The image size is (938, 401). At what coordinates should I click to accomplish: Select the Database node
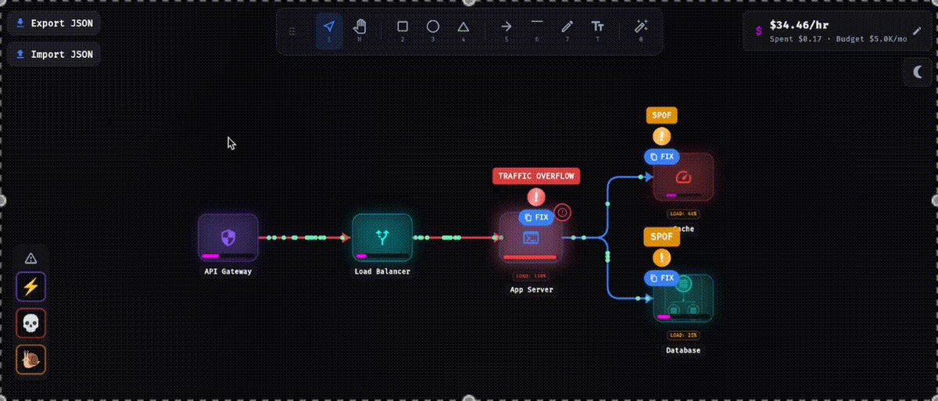point(684,298)
